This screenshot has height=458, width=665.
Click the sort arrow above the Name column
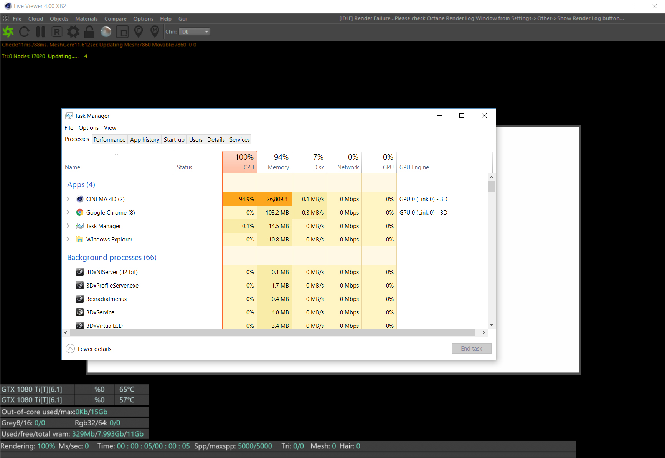116,155
